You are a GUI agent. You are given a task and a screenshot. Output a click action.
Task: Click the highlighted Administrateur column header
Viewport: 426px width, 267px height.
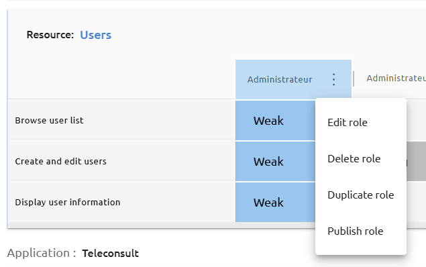point(280,80)
